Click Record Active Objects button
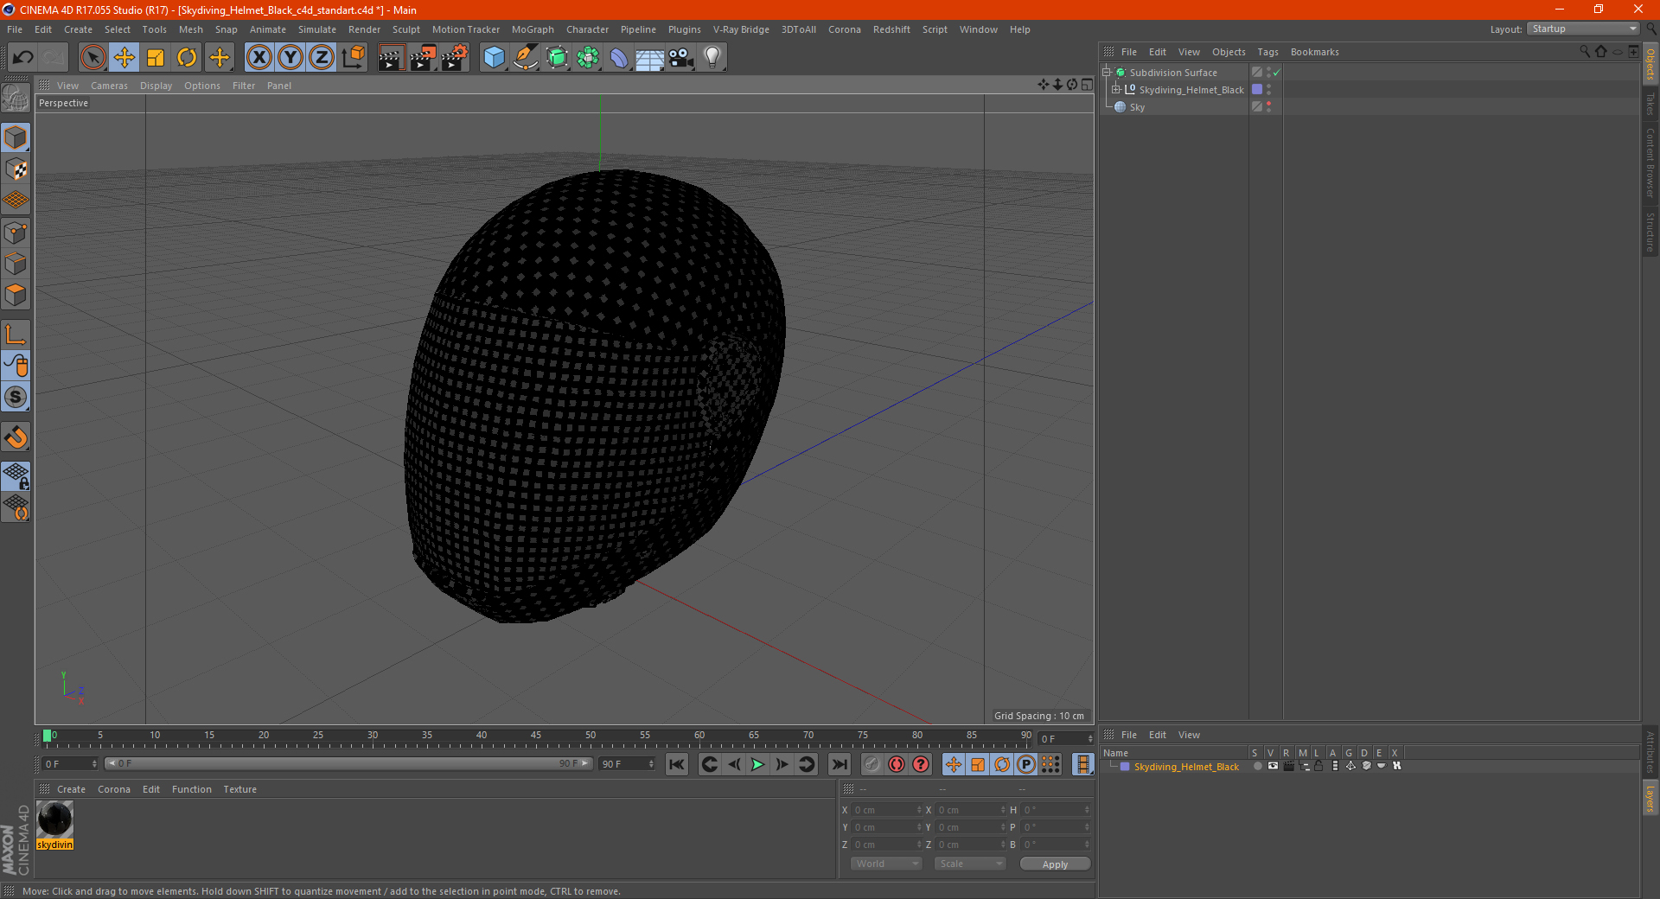This screenshot has height=899, width=1660. [x=871, y=764]
